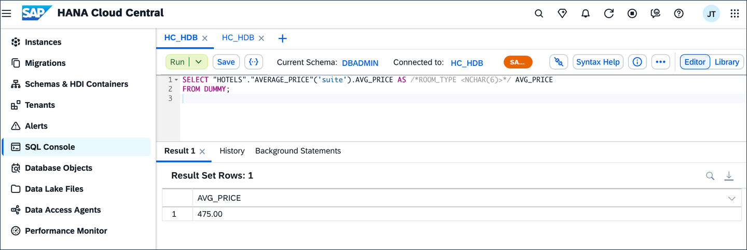Open the hamburger navigation menu
This screenshot has height=250, width=747.
tap(7, 13)
